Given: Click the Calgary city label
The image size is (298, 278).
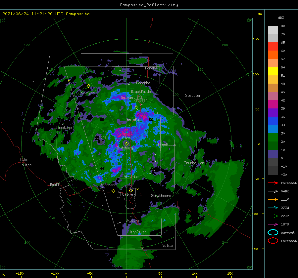Looking at the screenshot, I should tap(129, 194).
